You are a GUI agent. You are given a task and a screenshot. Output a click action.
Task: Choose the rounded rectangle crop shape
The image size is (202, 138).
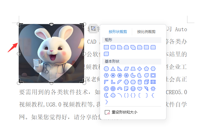tap(113, 47)
